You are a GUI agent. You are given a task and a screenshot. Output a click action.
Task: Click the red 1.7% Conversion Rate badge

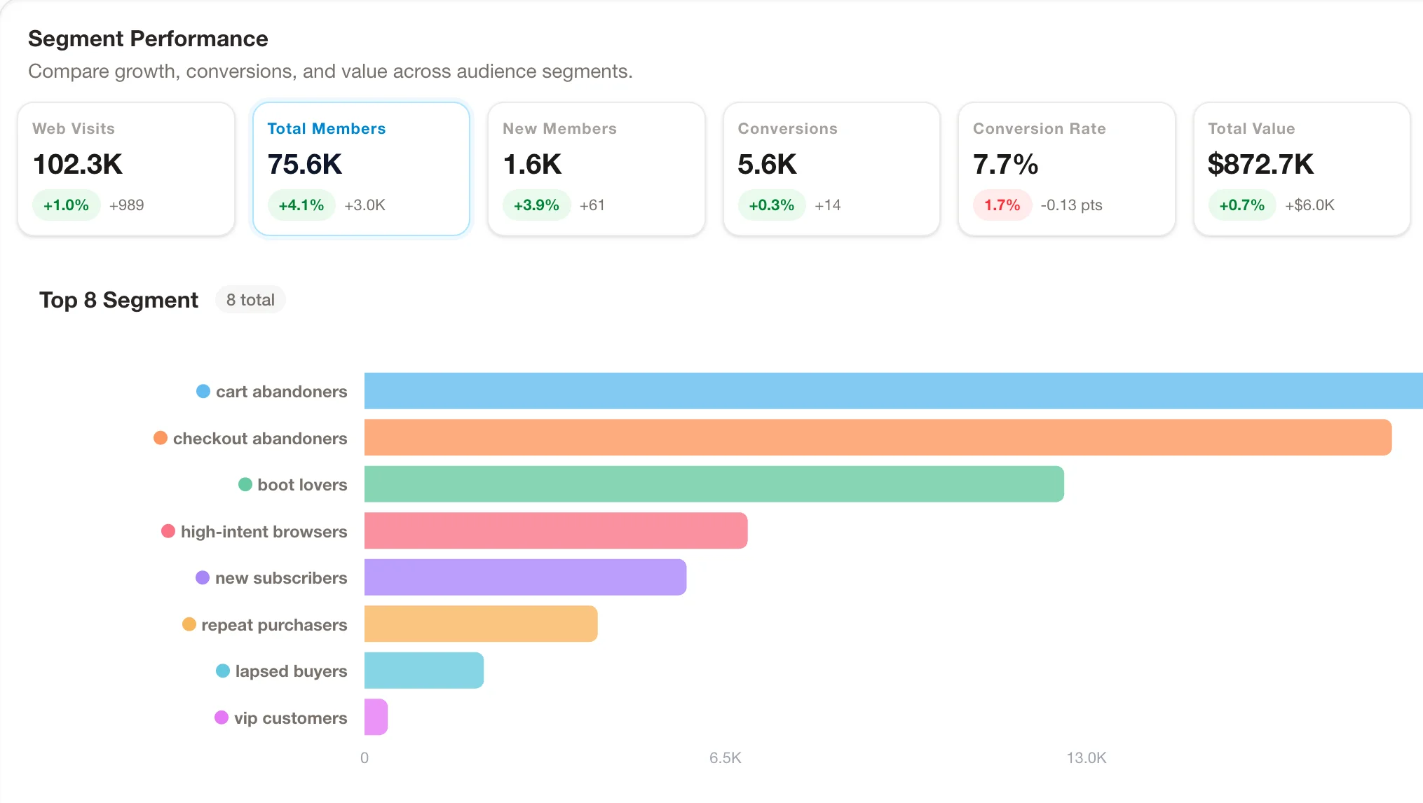(1002, 205)
